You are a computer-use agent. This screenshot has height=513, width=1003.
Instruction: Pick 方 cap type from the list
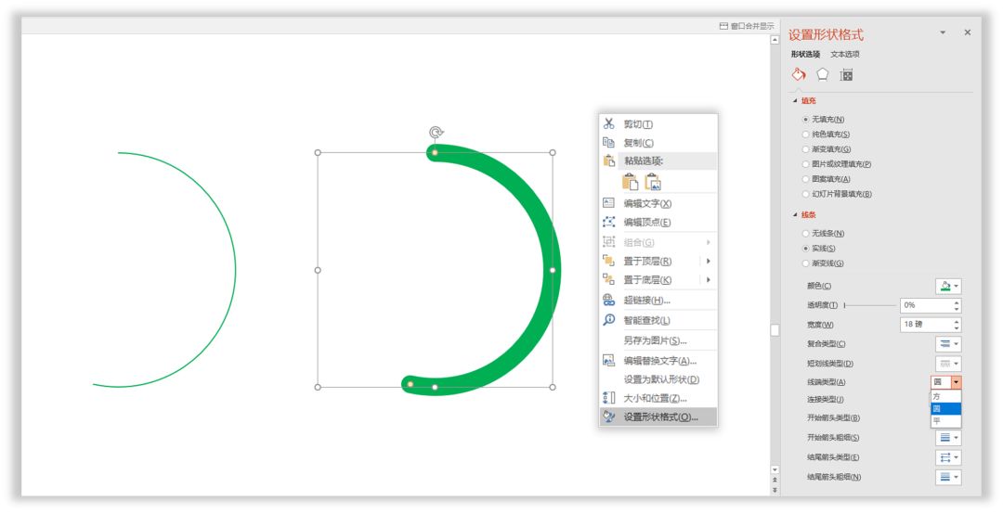[946, 397]
